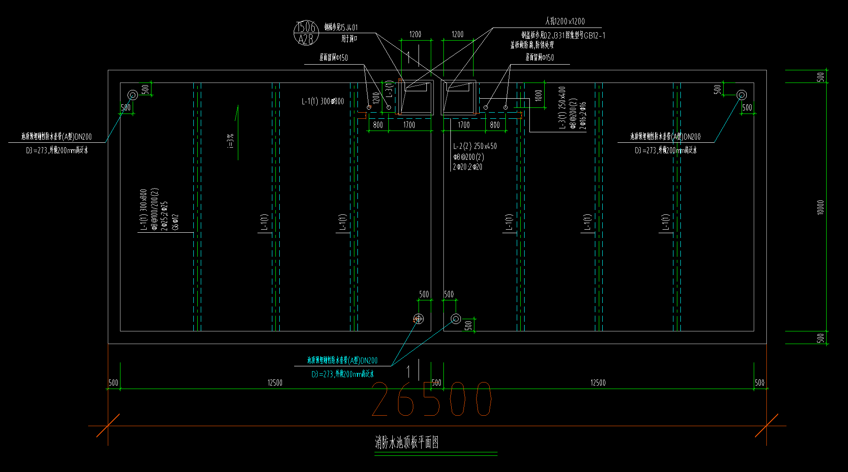Click the 1000 vertical dimension near manholes
The height and width of the screenshot is (472, 848).
coord(538,95)
